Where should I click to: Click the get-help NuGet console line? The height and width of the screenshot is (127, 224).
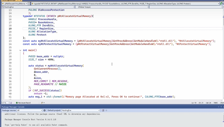[x=36, y=125]
